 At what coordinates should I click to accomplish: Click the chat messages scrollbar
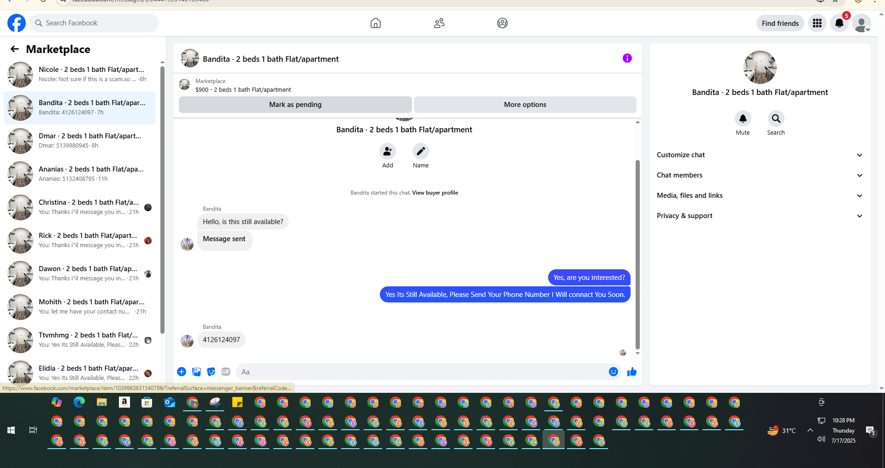pyautogui.click(x=637, y=254)
